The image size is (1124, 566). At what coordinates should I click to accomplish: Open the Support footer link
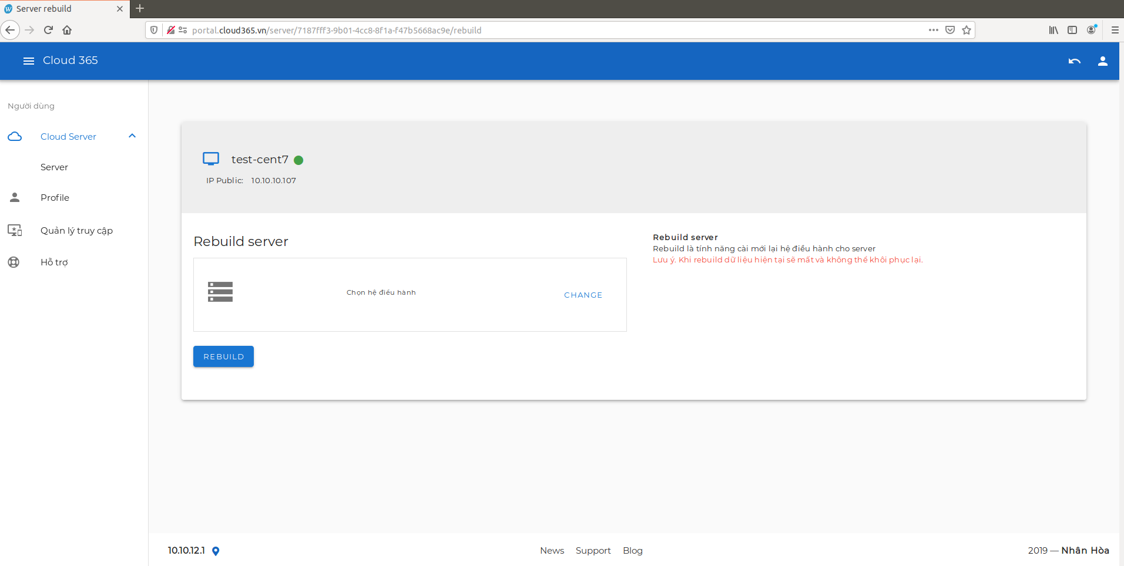pos(593,551)
